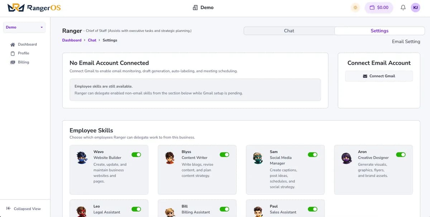The height and width of the screenshot is (217, 430).
Task: Select the Collapsed View label
Action: click(x=27, y=209)
